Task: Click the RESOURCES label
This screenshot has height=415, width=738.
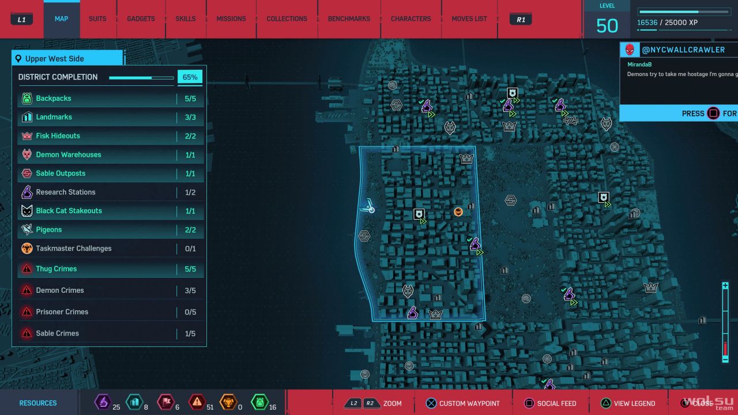Action: coord(38,403)
